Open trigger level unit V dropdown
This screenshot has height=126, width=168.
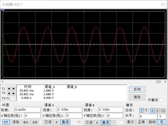coord(162,116)
